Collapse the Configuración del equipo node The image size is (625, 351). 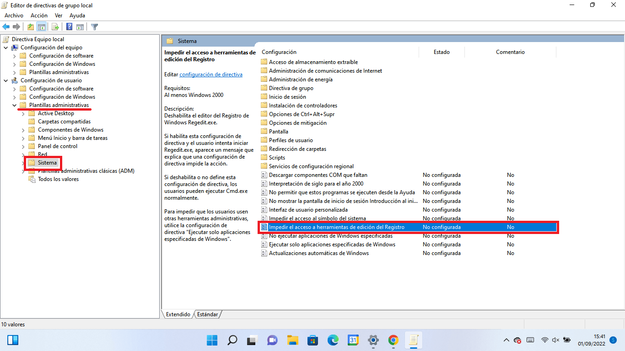coord(5,48)
